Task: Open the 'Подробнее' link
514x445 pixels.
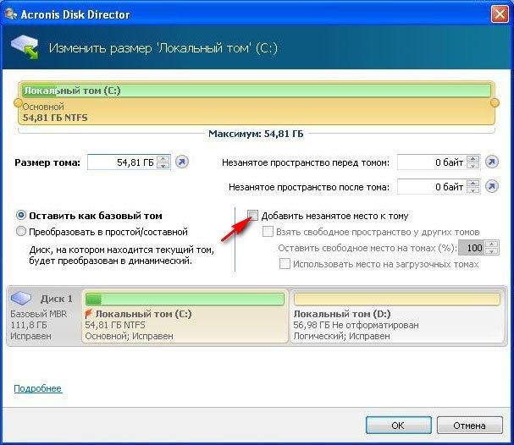Action: pos(38,388)
